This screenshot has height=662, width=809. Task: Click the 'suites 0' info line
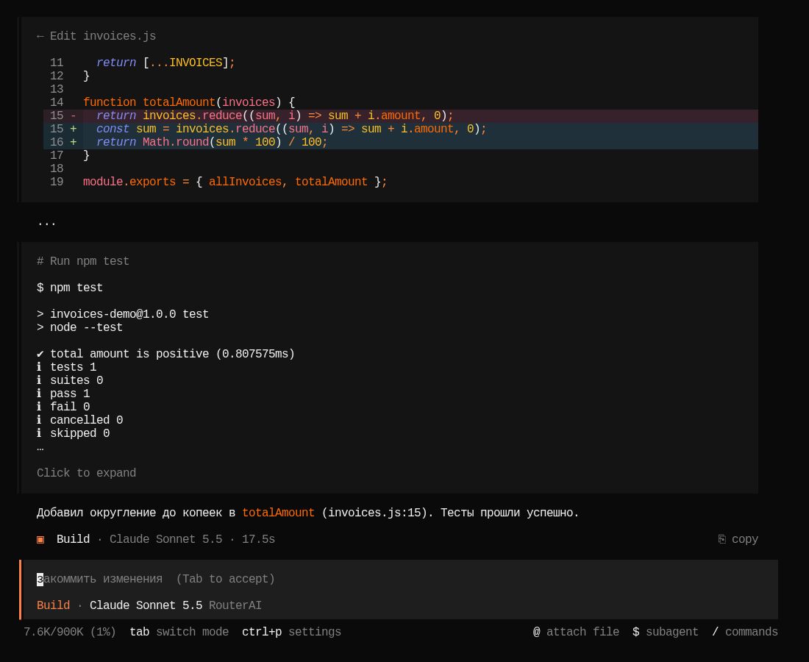70,381
